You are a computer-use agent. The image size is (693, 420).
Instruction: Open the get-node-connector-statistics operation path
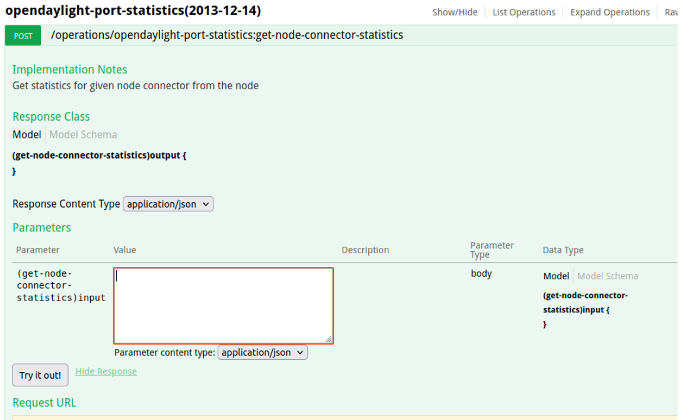(x=226, y=35)
